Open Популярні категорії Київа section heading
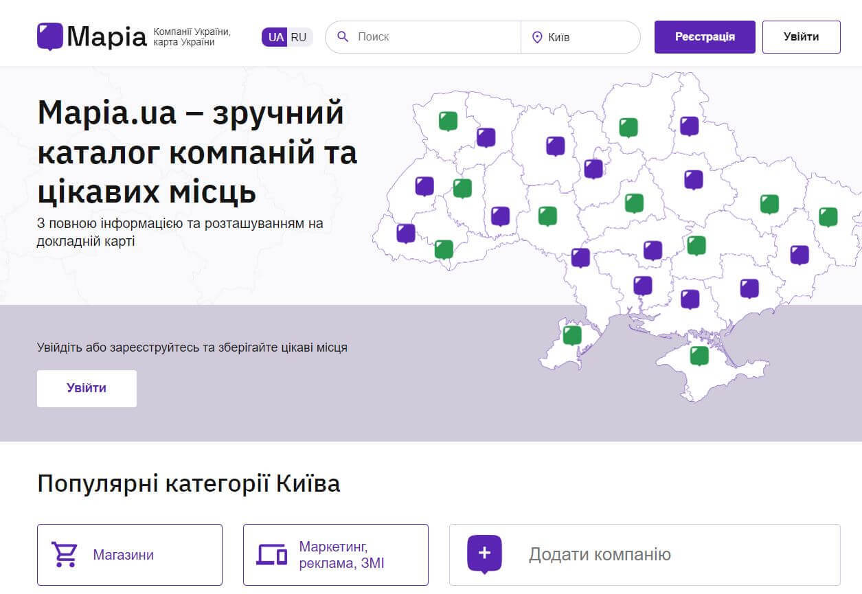This screenshot has width=862, height=594. click(188, 483)
